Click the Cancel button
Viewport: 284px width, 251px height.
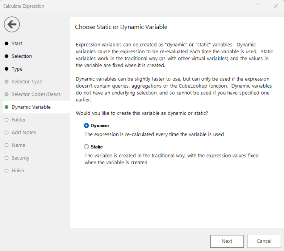(264, 241)
